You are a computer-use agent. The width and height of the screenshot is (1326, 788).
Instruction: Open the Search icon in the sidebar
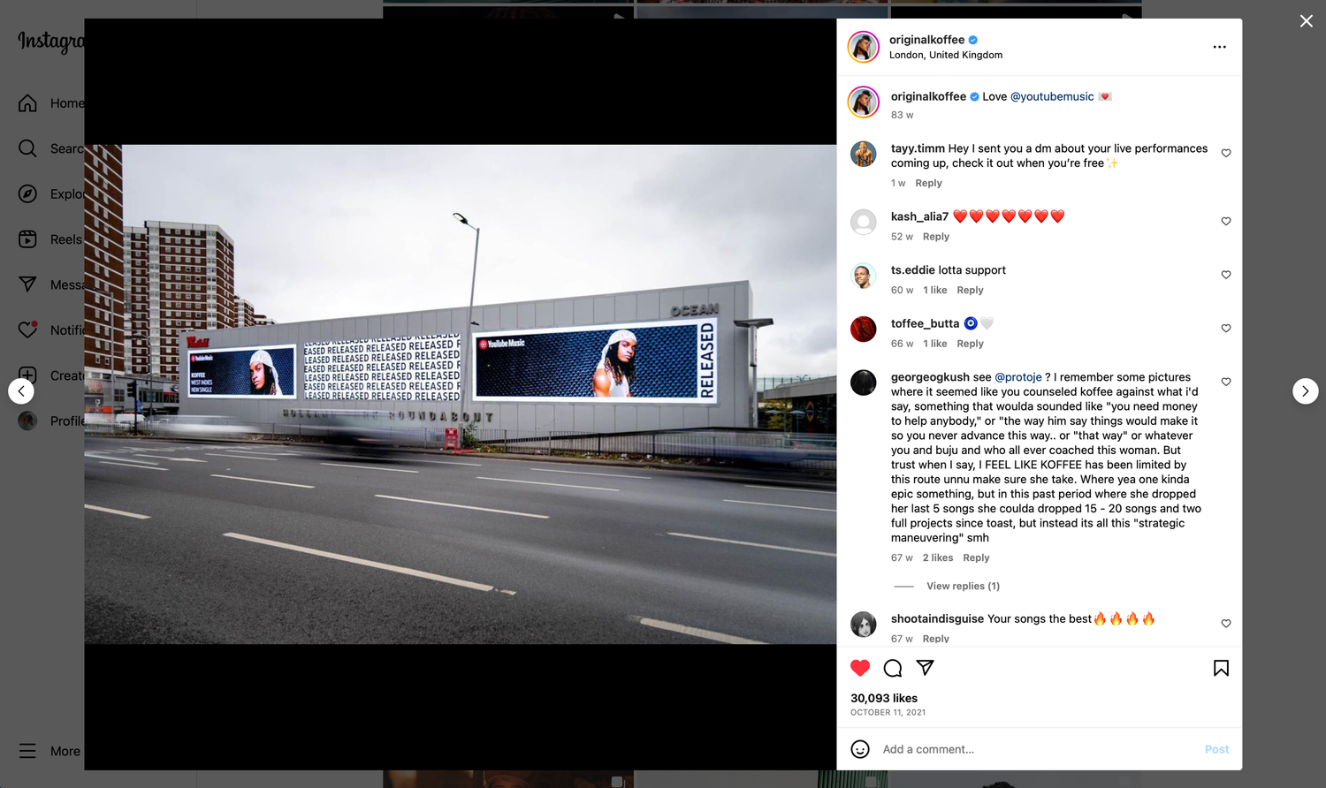click(x=27, y=148)
